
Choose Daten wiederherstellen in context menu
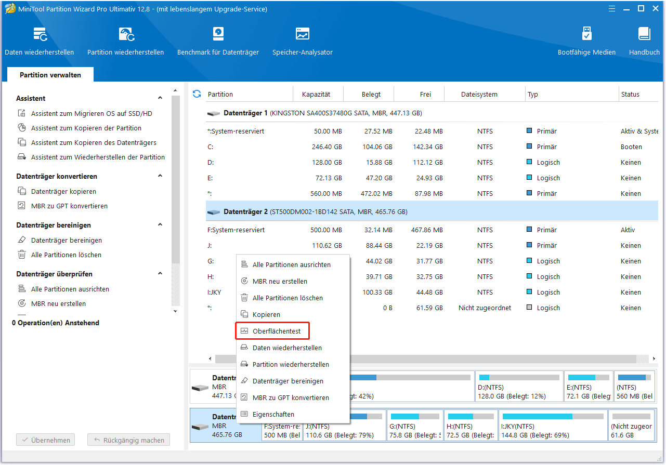(293, 348)
